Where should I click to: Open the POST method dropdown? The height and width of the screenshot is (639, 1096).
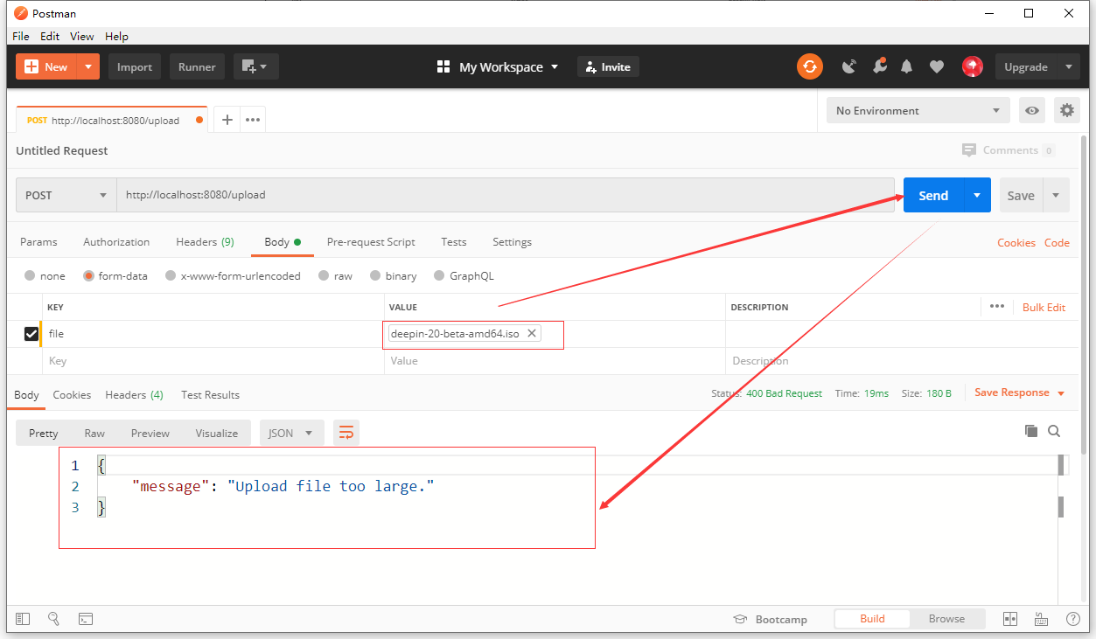tap(66, 195)
